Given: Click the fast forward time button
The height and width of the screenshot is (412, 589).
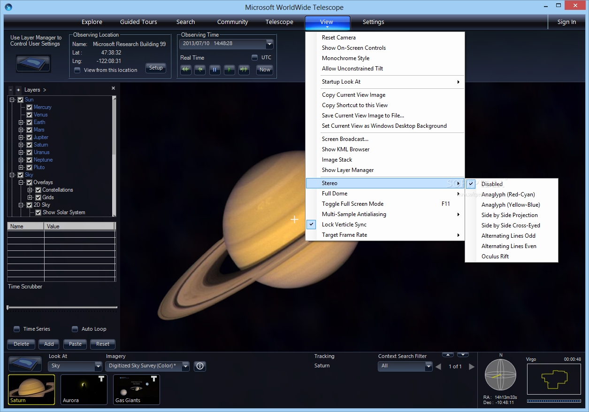Looking at the screenshot, I should 244,70.
